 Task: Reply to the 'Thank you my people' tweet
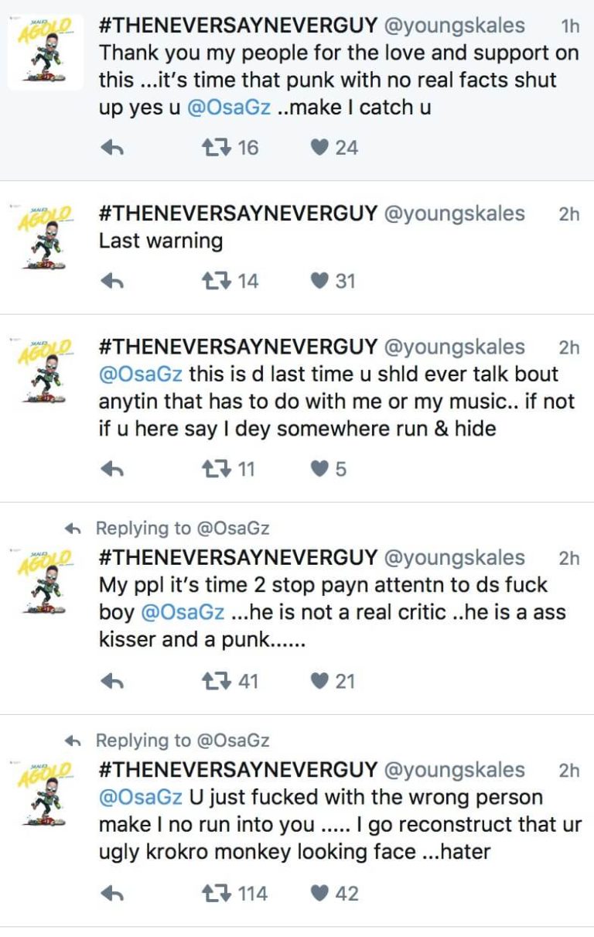click(113, 149)
